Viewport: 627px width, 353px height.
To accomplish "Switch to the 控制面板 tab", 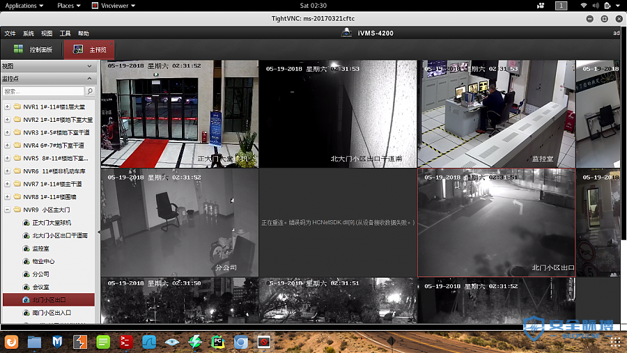I will (x=33, y=50).
